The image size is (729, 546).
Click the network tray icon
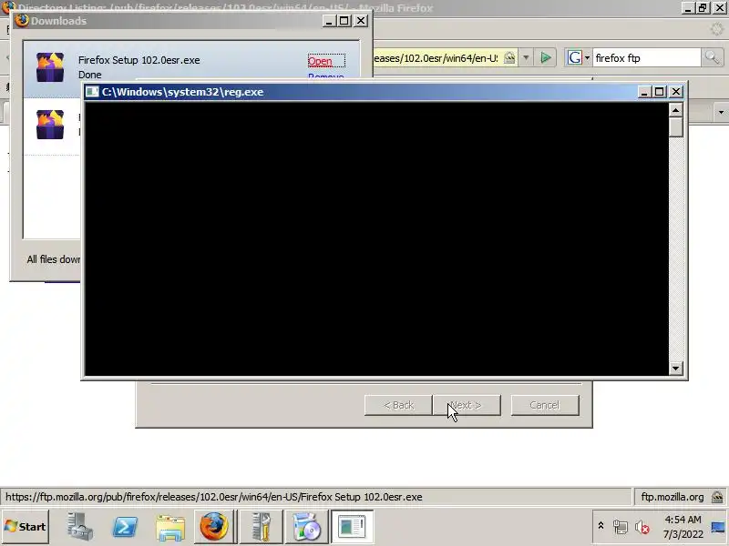point(621,527)
